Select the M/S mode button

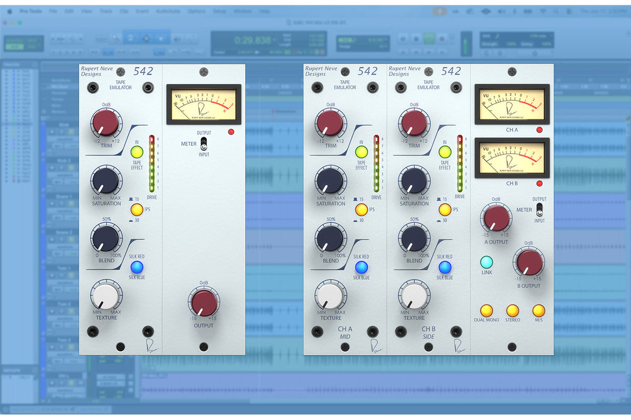(538, 310)
